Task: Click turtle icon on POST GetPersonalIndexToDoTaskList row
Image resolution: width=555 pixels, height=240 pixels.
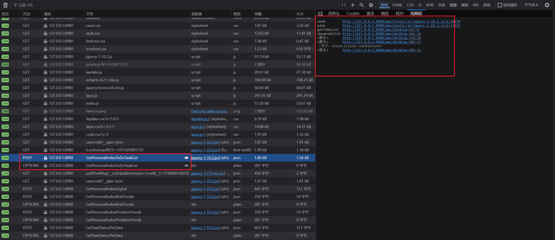Action: pos(186,158)
